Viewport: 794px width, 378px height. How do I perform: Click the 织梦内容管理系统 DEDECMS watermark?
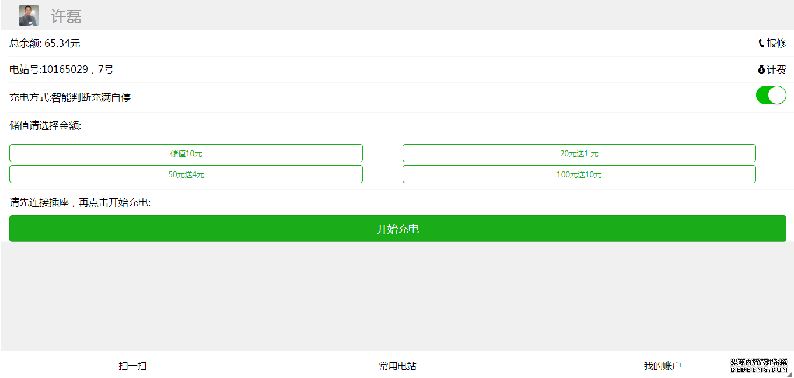[759, 365]
